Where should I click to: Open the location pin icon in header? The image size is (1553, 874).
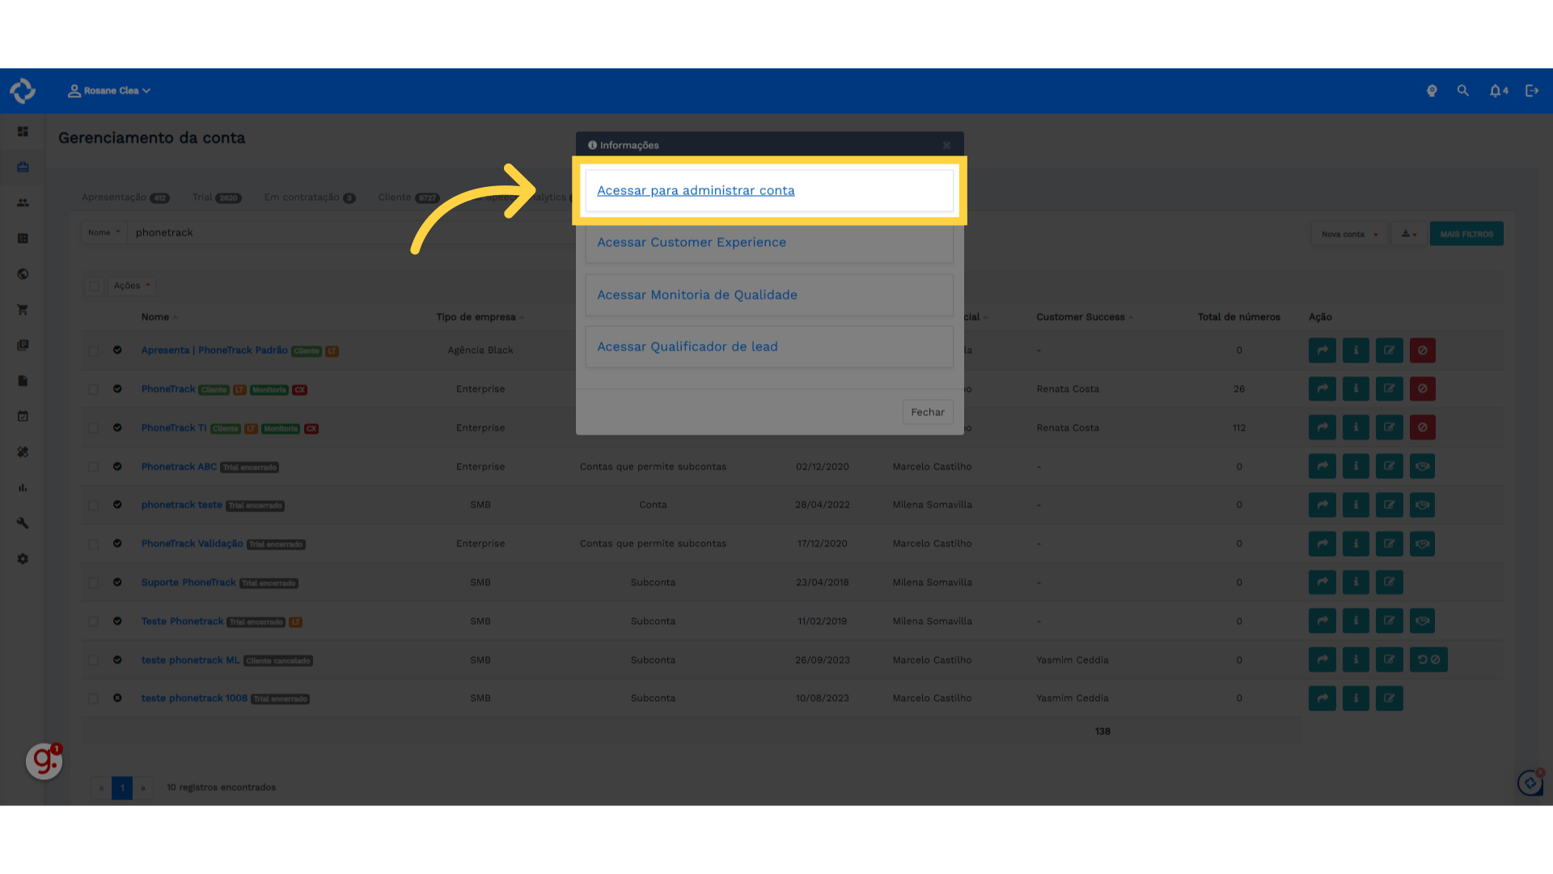pyautogui.click(x=1432, y=91)
